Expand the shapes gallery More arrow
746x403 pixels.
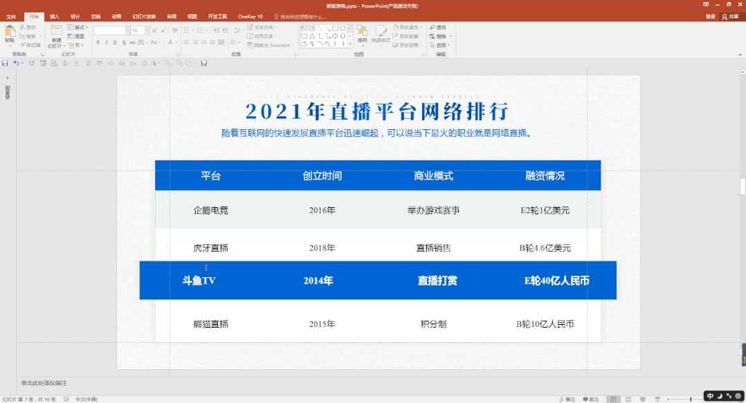pos(351,44)
